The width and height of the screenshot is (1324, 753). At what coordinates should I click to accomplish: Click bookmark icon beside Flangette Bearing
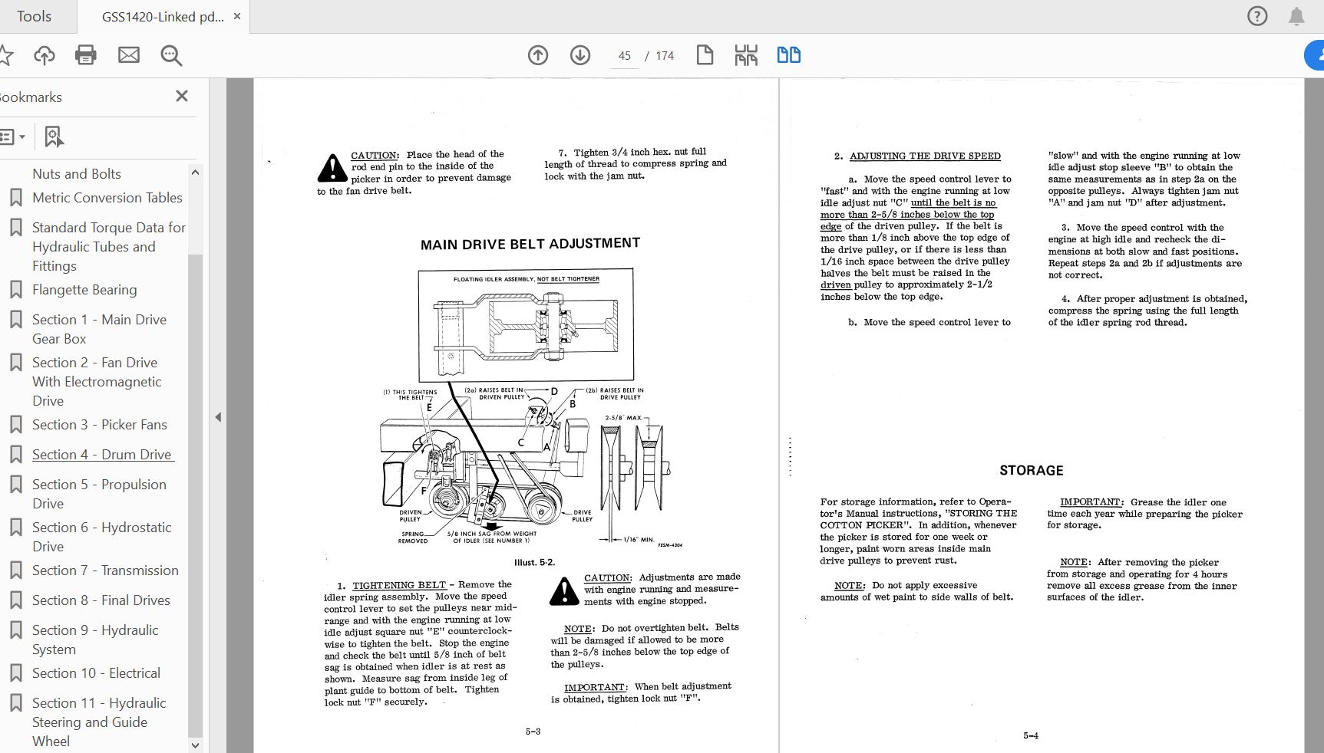15,290
